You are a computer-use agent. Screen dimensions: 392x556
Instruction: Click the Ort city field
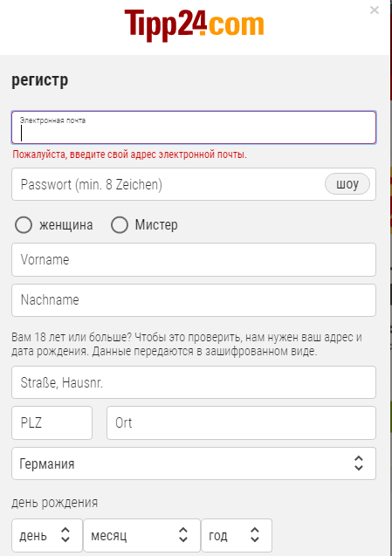click(241, 422)
